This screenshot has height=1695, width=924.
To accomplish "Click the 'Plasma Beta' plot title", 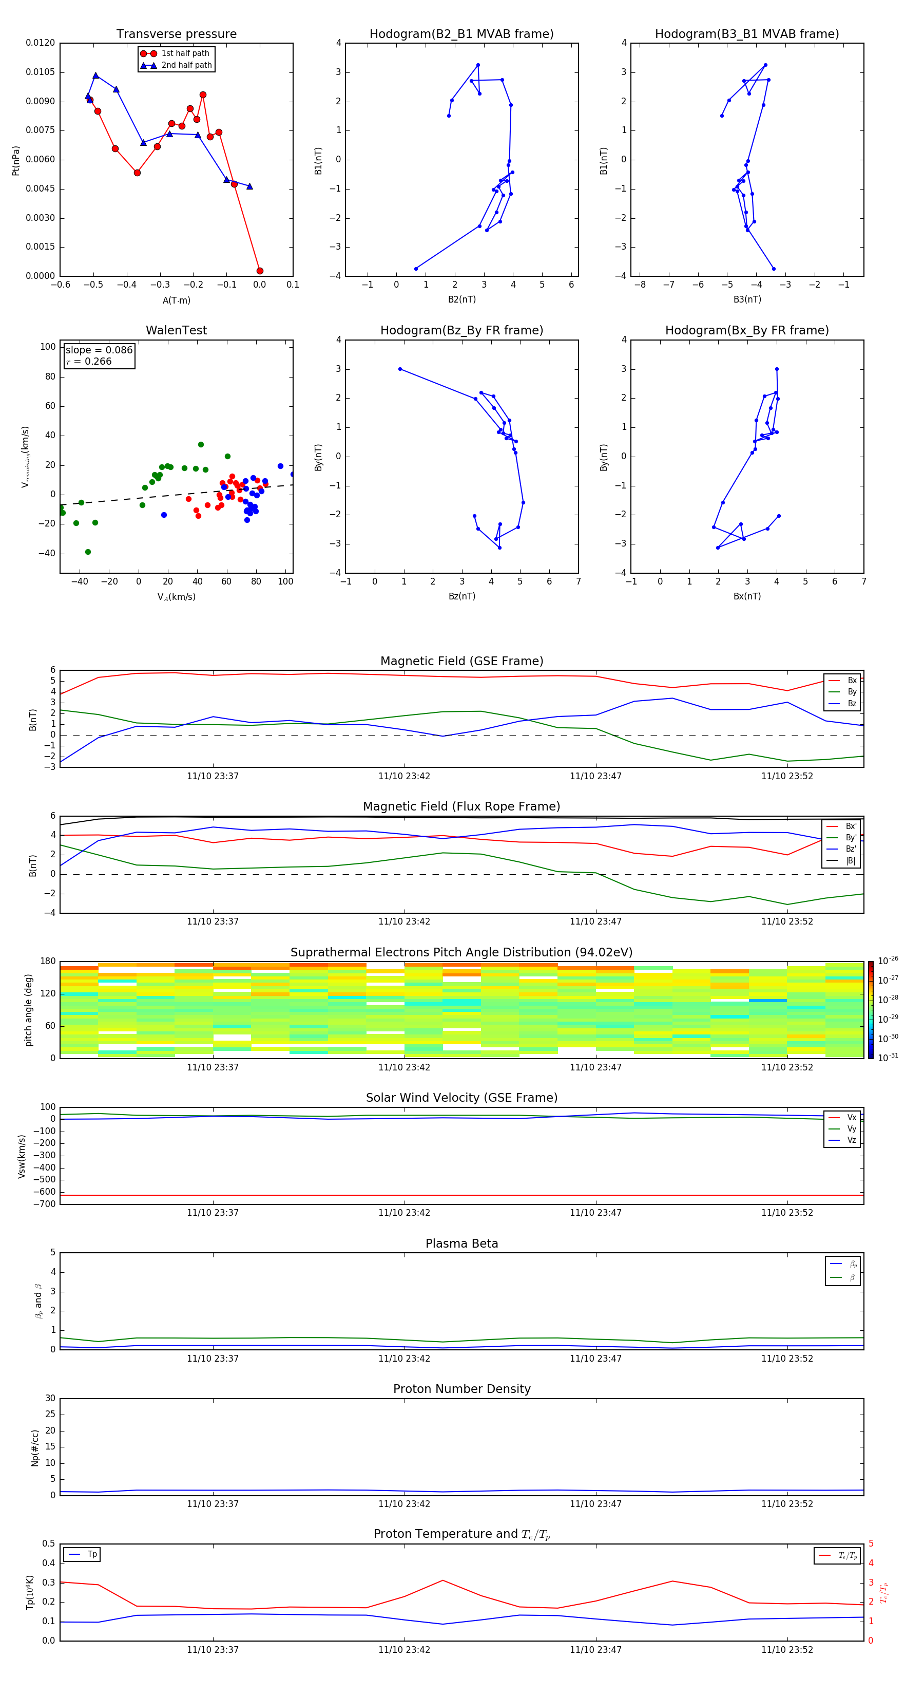I will (x=461, y=1244).
